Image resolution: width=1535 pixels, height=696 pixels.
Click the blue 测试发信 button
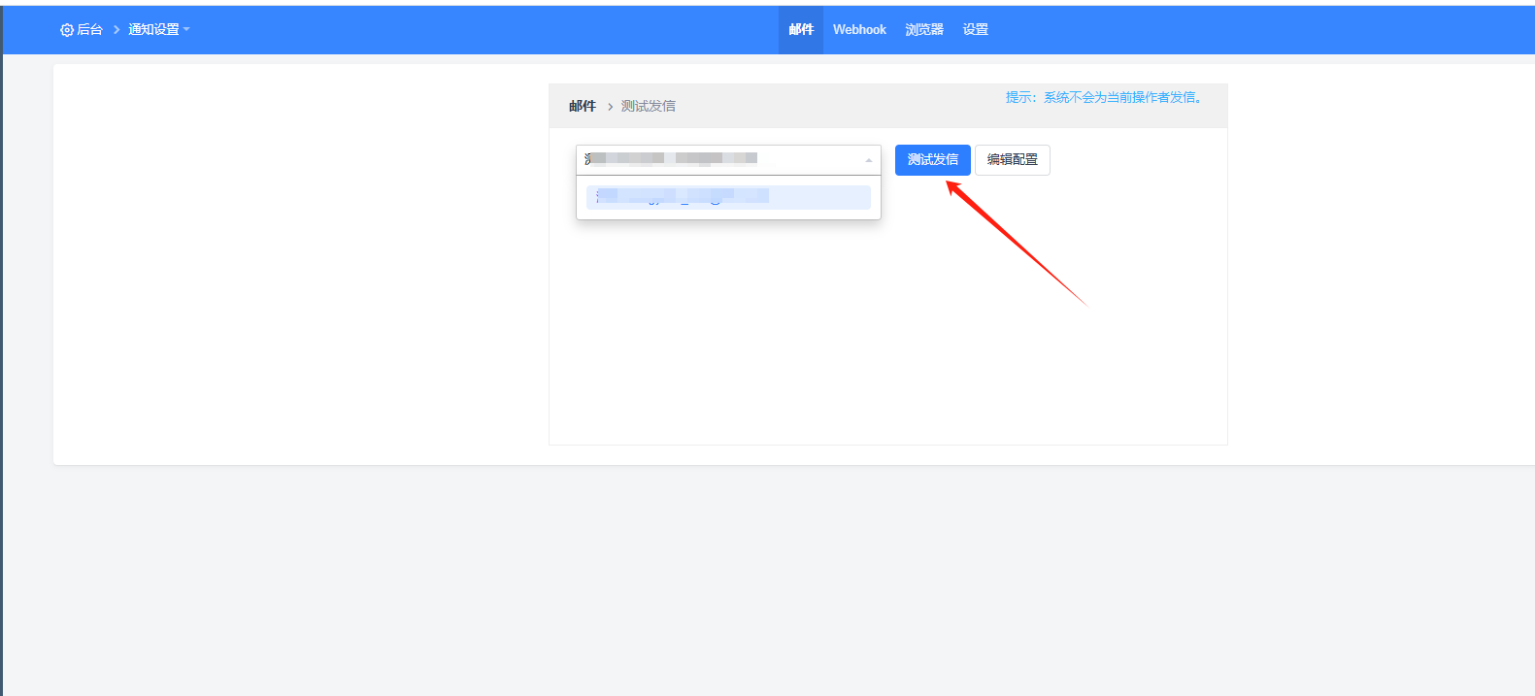pos(932,159)
